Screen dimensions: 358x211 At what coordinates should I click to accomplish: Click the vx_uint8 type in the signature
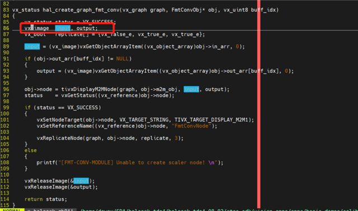pyautogui.click(x=235, y=10)
